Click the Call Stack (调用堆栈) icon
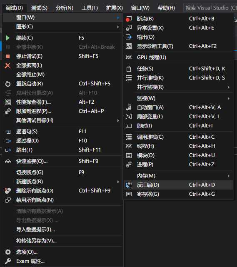237x267 pixels. (x=129, y=137)
